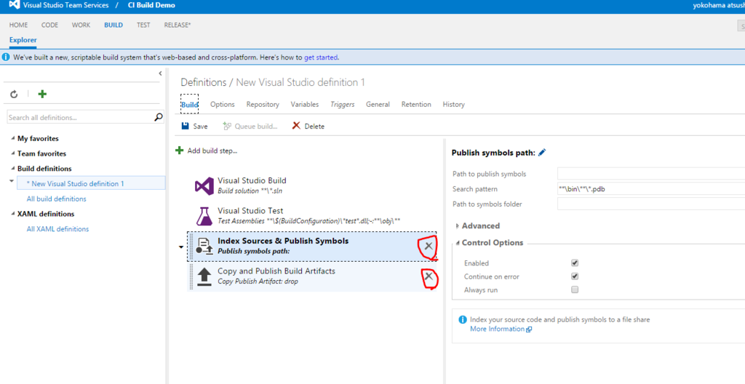The height and width of the screenshot is (384, 745).
Task: Switch to the Triggers tab
Action: click(x=343, y=105)
